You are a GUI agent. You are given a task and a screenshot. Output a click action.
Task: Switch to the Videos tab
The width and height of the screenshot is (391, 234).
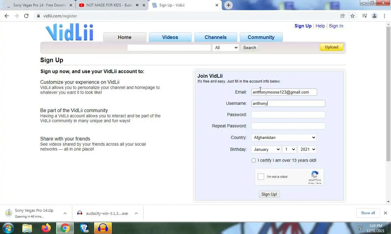click(x=170, y=37)
